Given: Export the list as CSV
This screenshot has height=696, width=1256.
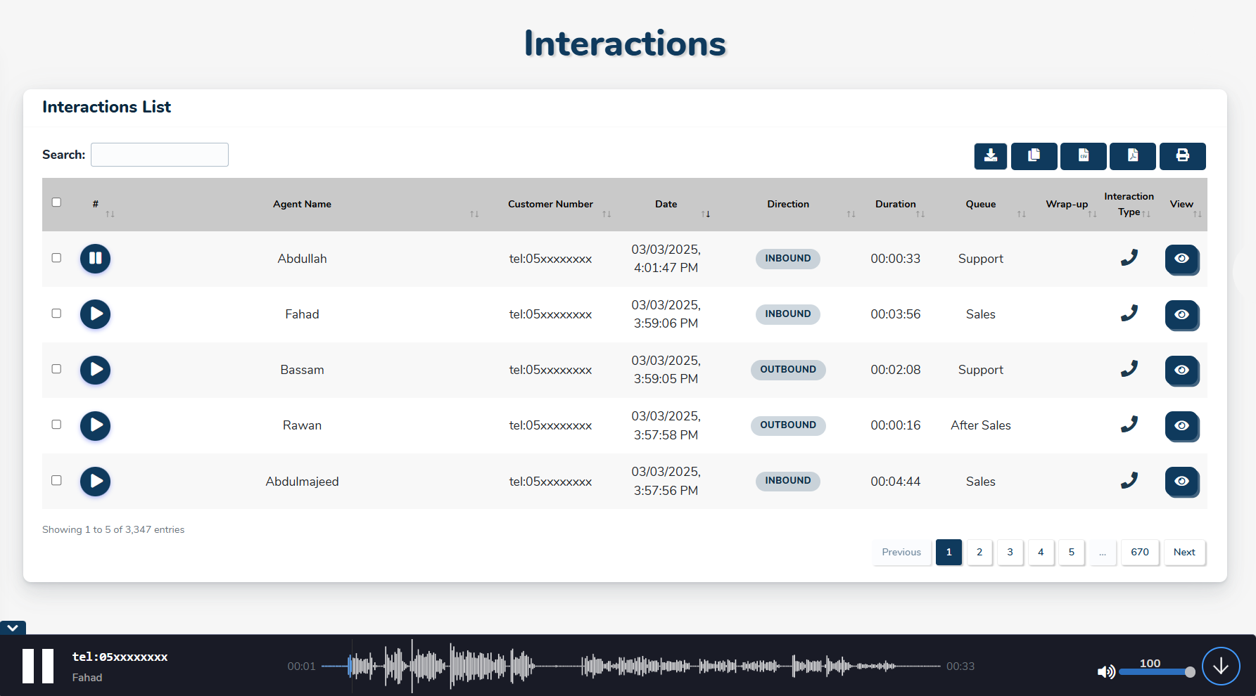Looking at the screenshot, I should (1083, 156).
